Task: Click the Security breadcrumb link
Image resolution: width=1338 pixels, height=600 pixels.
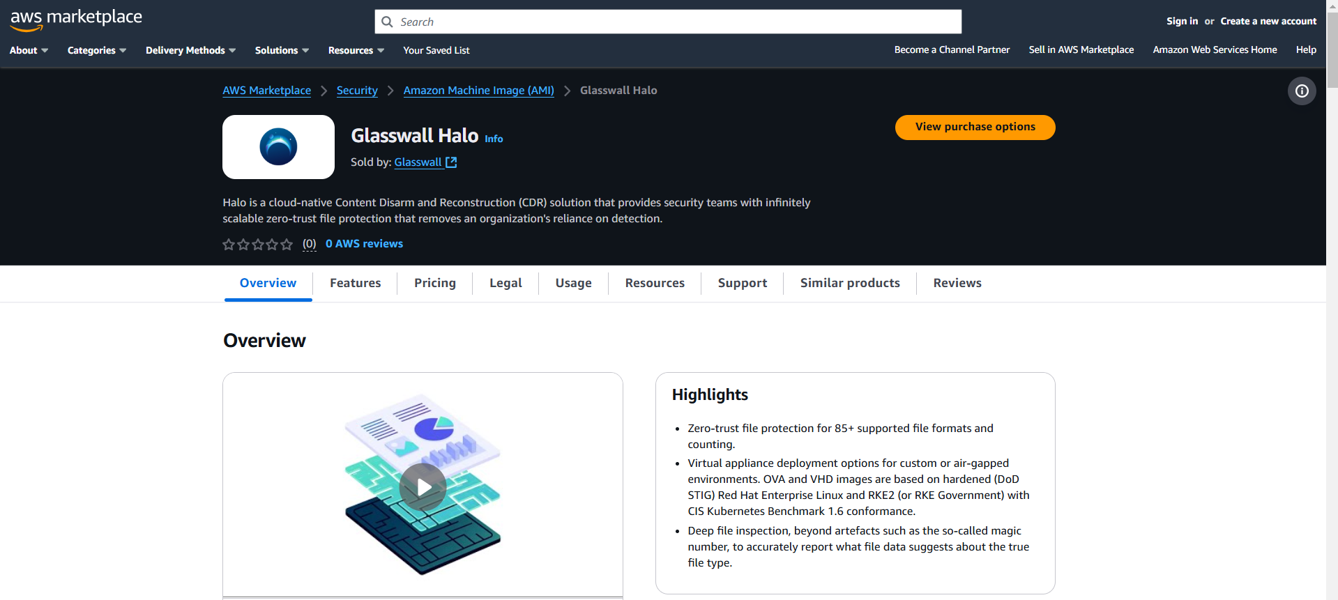Action: point(356,91)
